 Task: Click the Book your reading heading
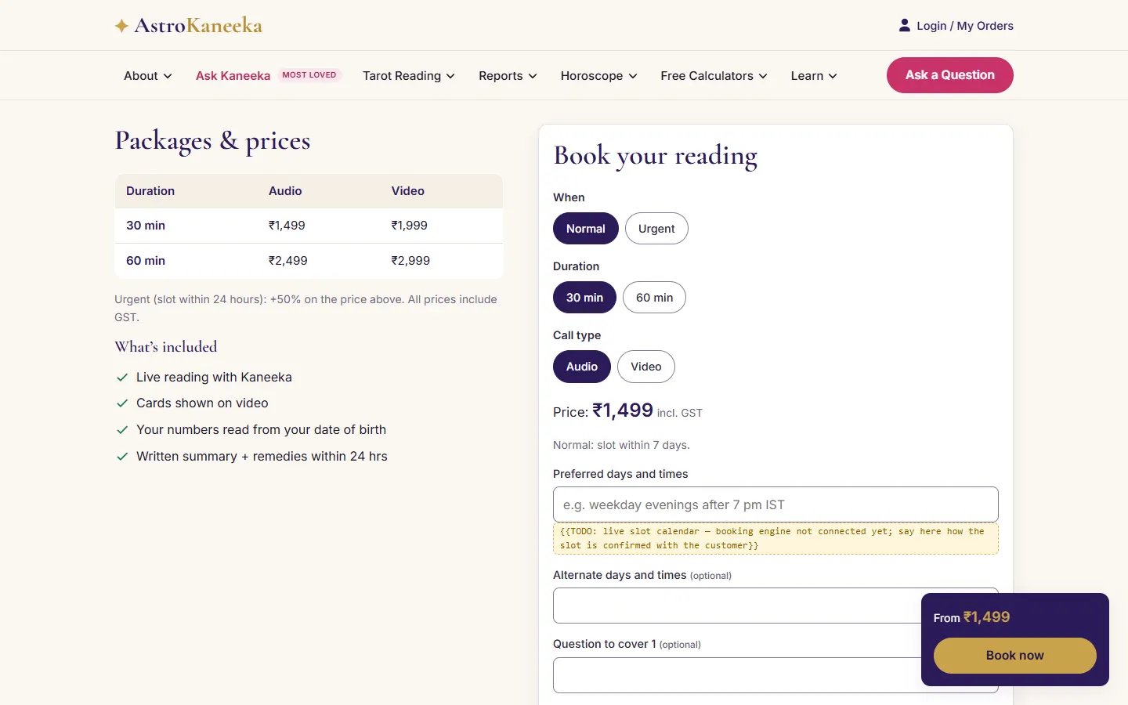point(656,156)
